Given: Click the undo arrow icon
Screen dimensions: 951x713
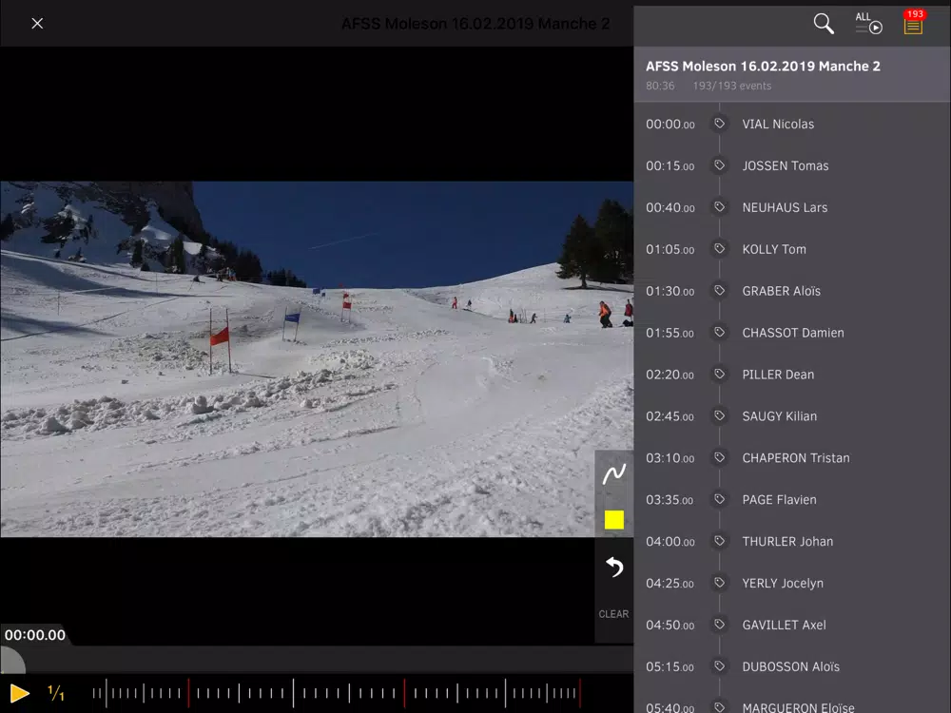Looking at the screenshot, I should click(x=613, y=567).
